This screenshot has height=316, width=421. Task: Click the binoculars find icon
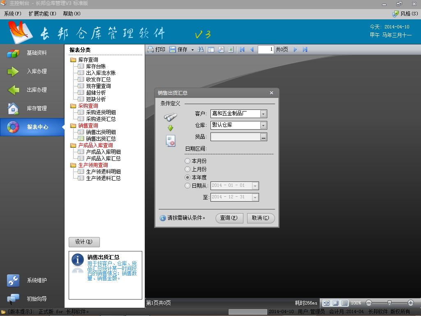point(201,49)
